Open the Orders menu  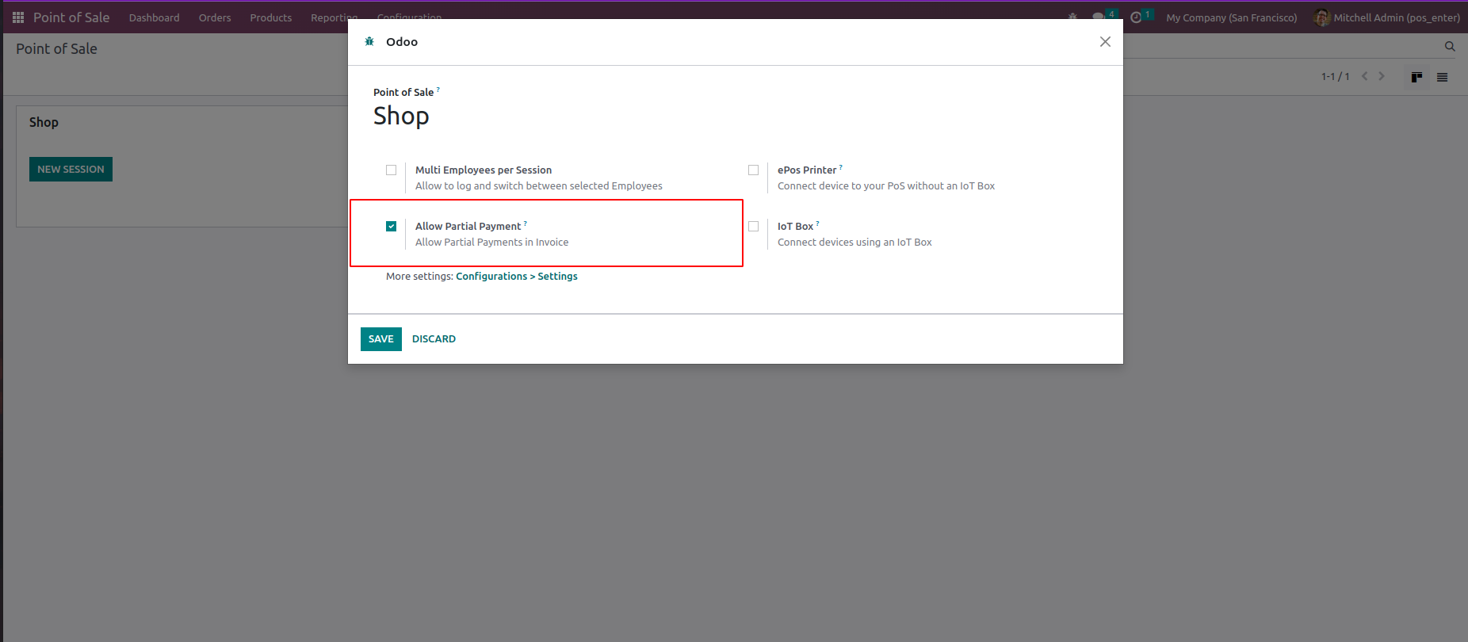click(x=215, y=17)
